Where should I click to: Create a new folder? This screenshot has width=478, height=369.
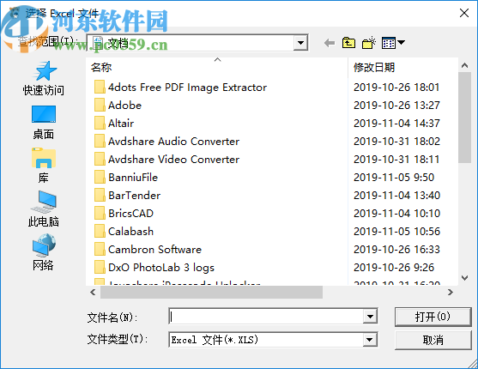click(x=368, y=43)
